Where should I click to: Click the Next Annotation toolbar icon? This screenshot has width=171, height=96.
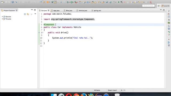click(x=131, y=2)
